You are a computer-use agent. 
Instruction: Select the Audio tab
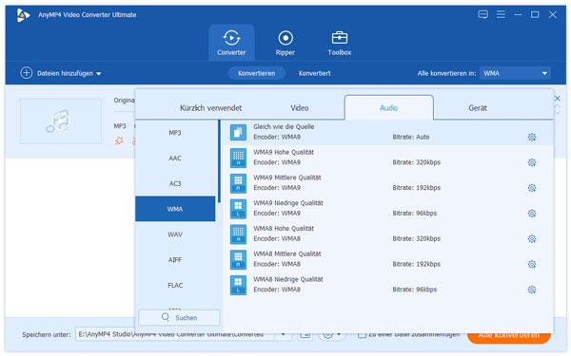tap(389, 108)
